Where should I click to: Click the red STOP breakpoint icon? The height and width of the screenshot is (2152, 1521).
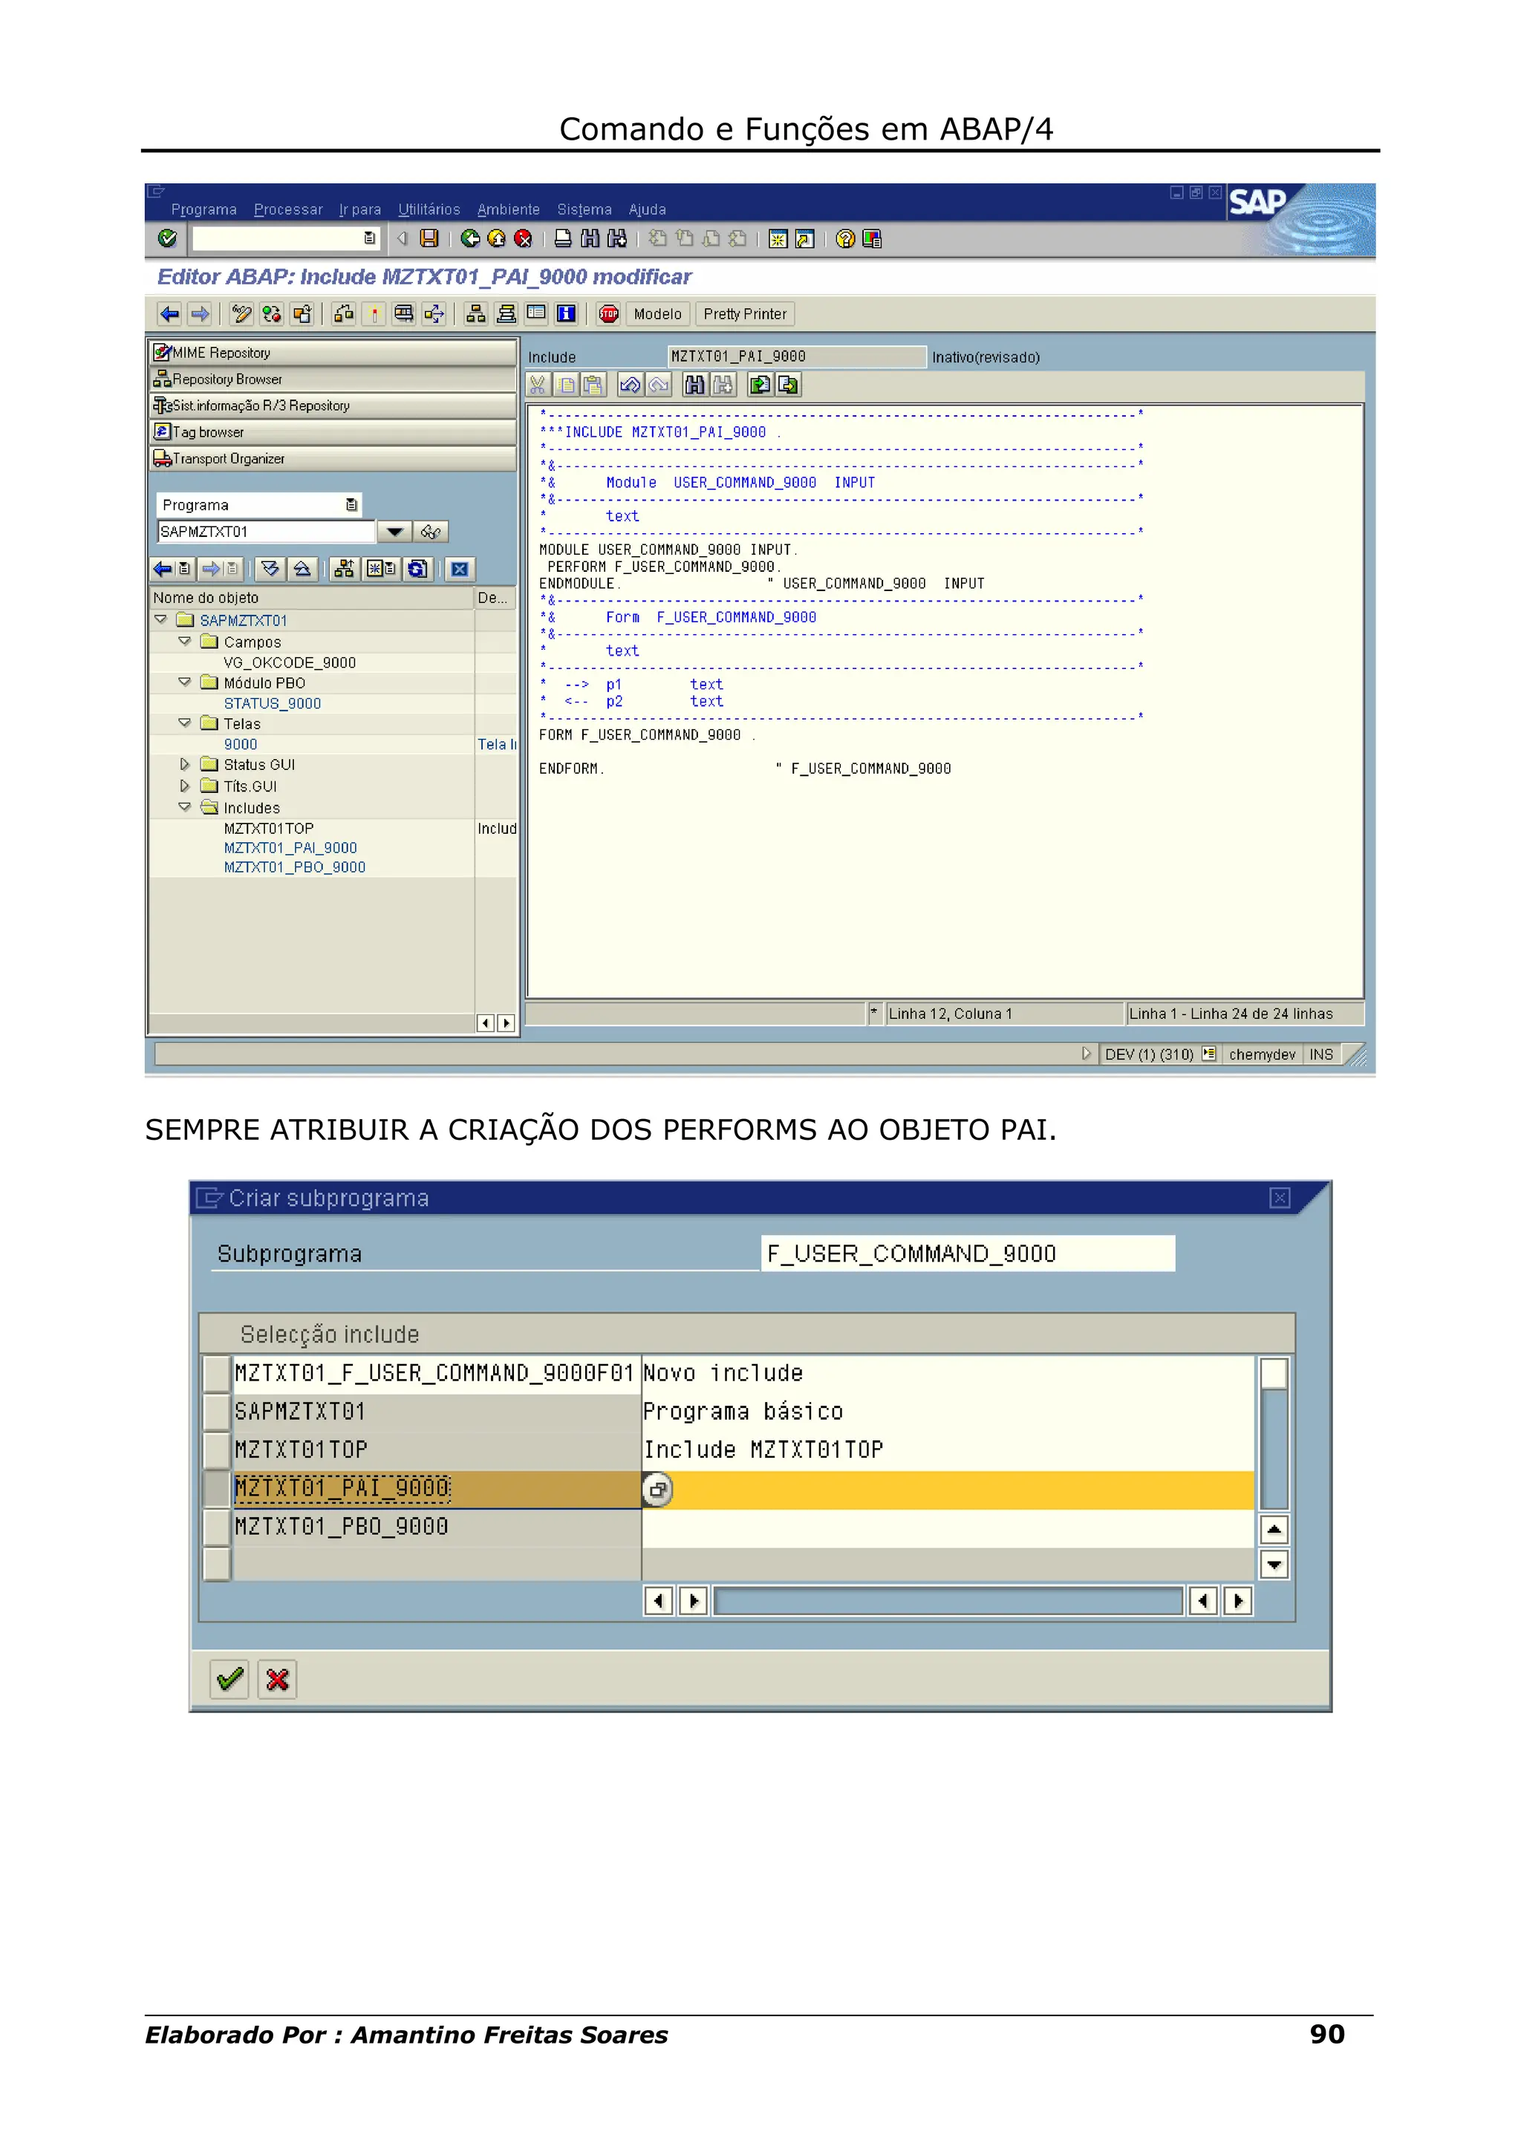point(608,314)
